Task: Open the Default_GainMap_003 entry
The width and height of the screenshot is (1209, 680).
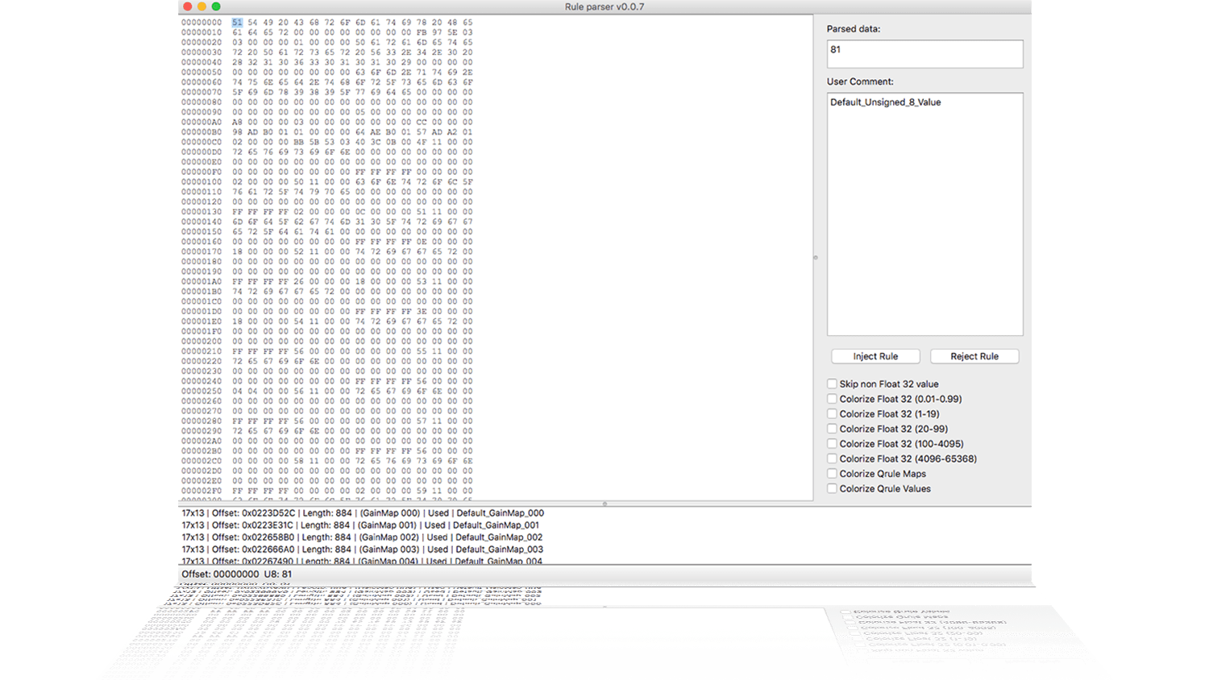Action: (x=363, y=549)
